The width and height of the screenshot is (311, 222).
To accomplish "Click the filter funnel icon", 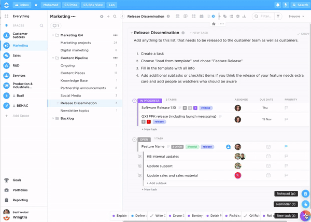I will coord(278,16).
